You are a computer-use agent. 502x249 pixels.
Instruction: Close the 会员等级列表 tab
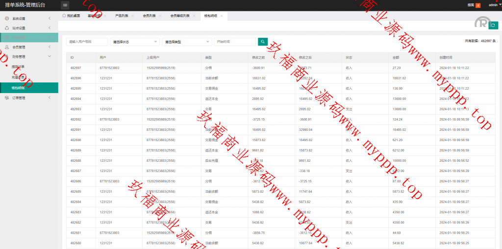[x=195, y=16]
